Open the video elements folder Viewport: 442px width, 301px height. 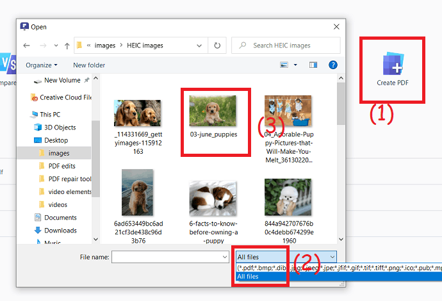(65, 192)
